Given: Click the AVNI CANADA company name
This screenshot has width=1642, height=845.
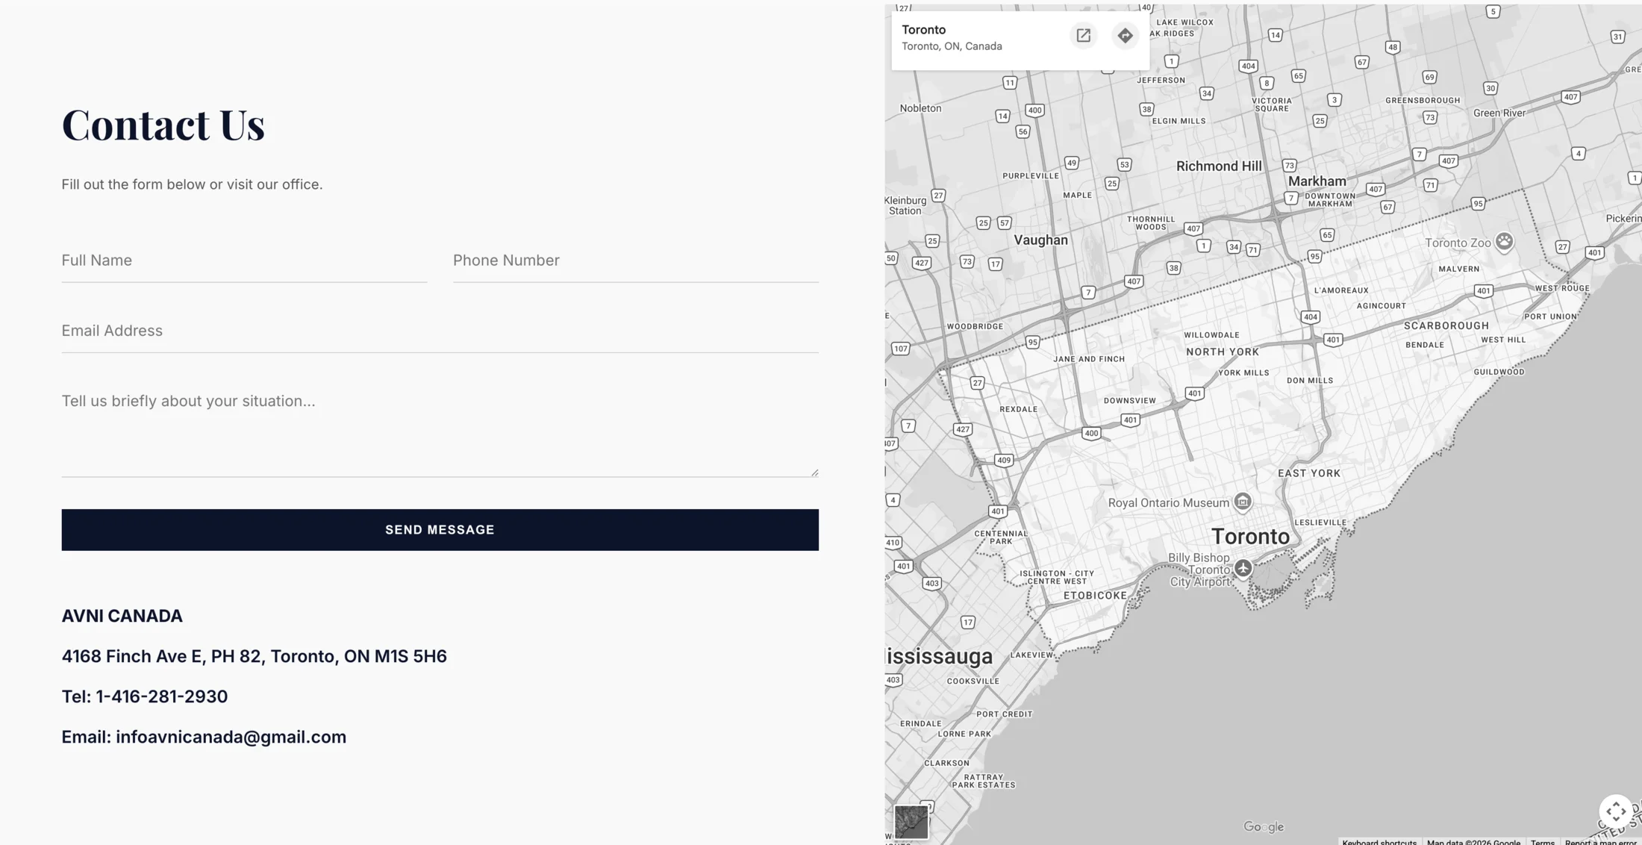Looking at the screenshot, I should tap(122, 616).
